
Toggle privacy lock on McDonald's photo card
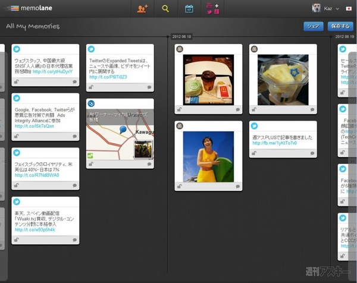(x=180, y=109)
